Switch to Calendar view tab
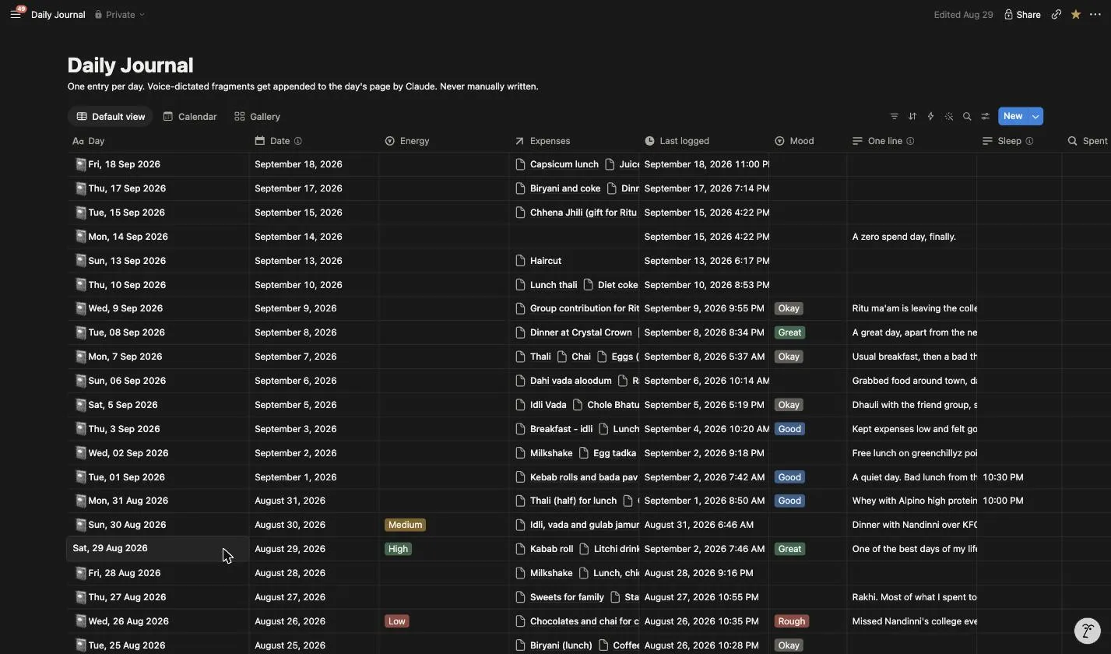1111x654 pixels. coord(190,116)
